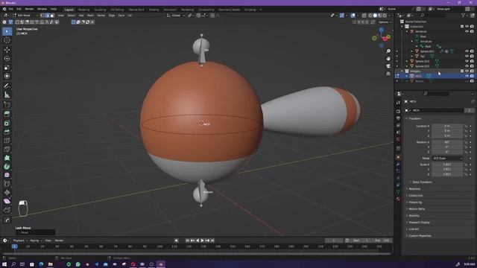Toggle vertex select mode

[42, 15]
